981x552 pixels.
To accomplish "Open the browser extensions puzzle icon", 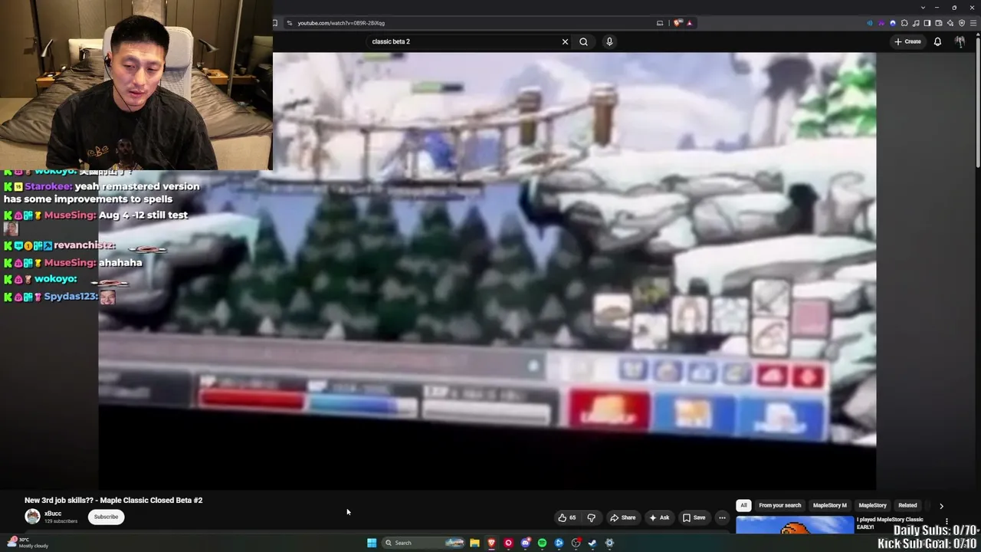I will (904, 23).
